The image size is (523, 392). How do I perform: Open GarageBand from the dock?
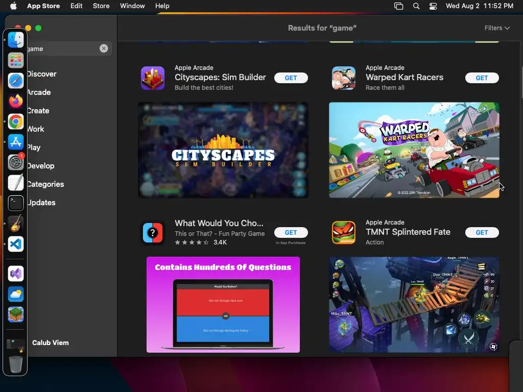tap(16, 224)
